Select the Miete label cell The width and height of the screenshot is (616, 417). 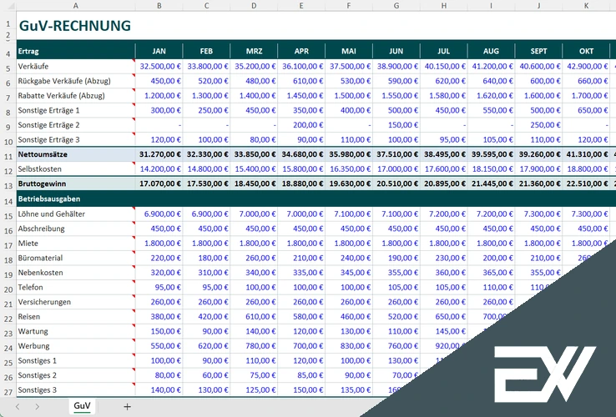(76, 243)
